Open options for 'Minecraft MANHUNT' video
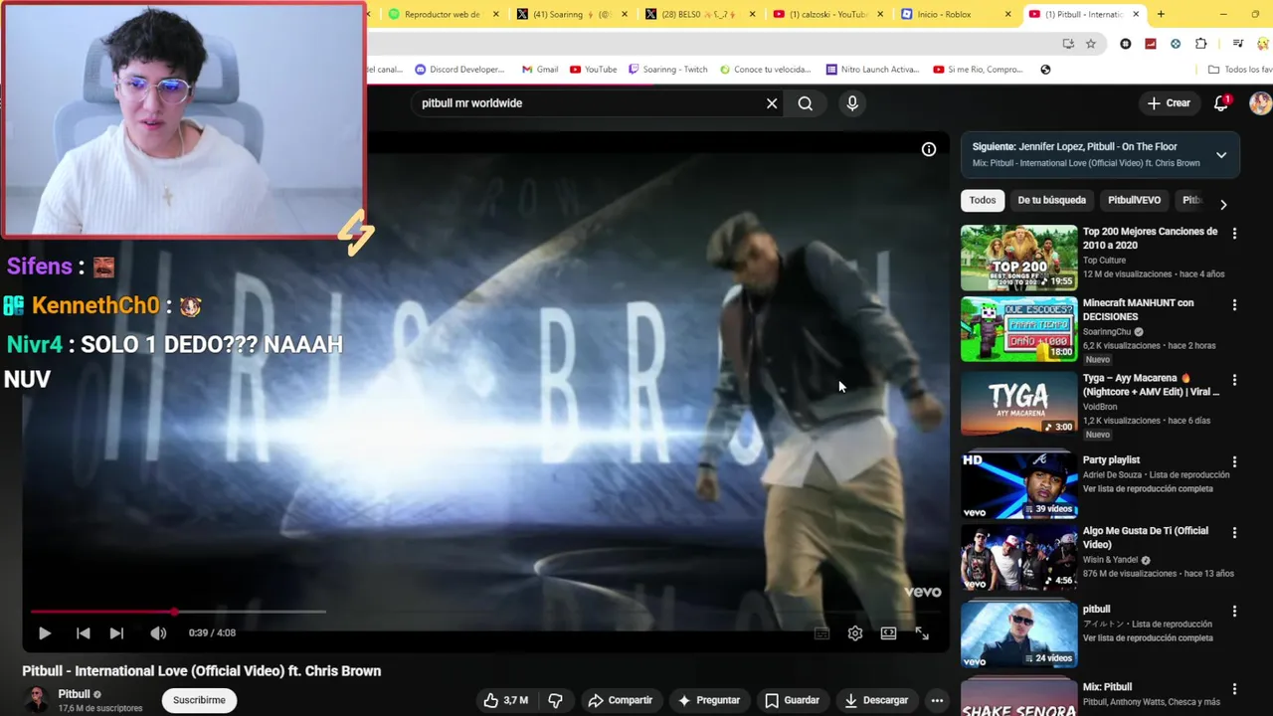This screenshot has height=716, width=1273. pos(1234,305)
